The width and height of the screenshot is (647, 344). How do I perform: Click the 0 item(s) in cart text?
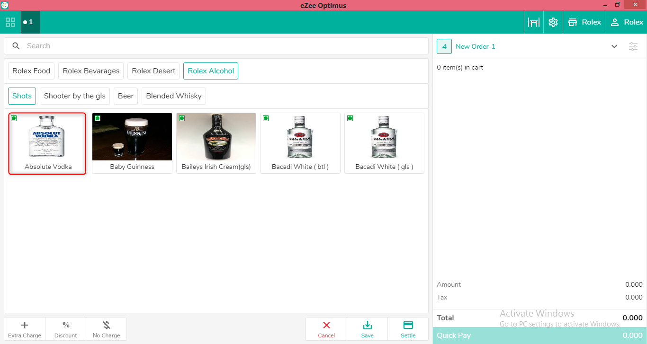(x=460, y=68)
